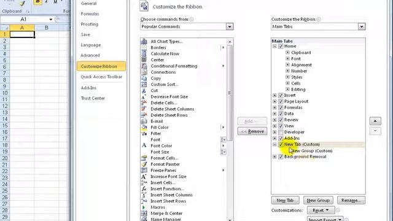393x221 pixels.
Task: Click the commands list scrollbar thumb
Action: click(230, 93)
